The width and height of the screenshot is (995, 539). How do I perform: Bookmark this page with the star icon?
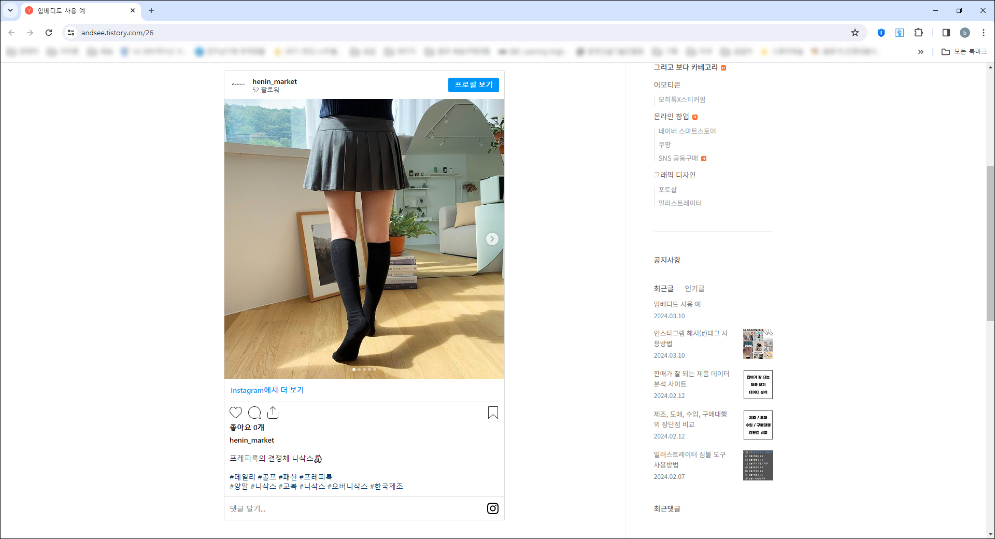coord(855,33)
